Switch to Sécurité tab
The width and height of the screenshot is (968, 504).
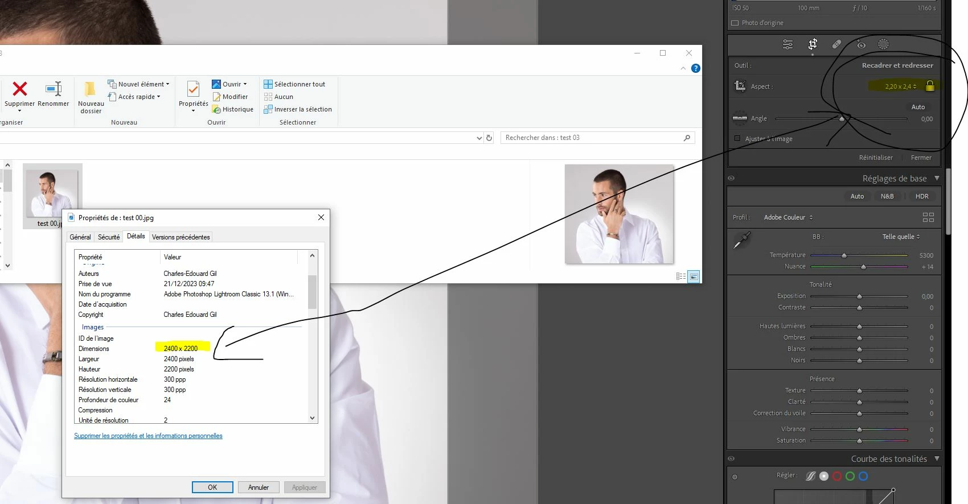pos(109,237)
